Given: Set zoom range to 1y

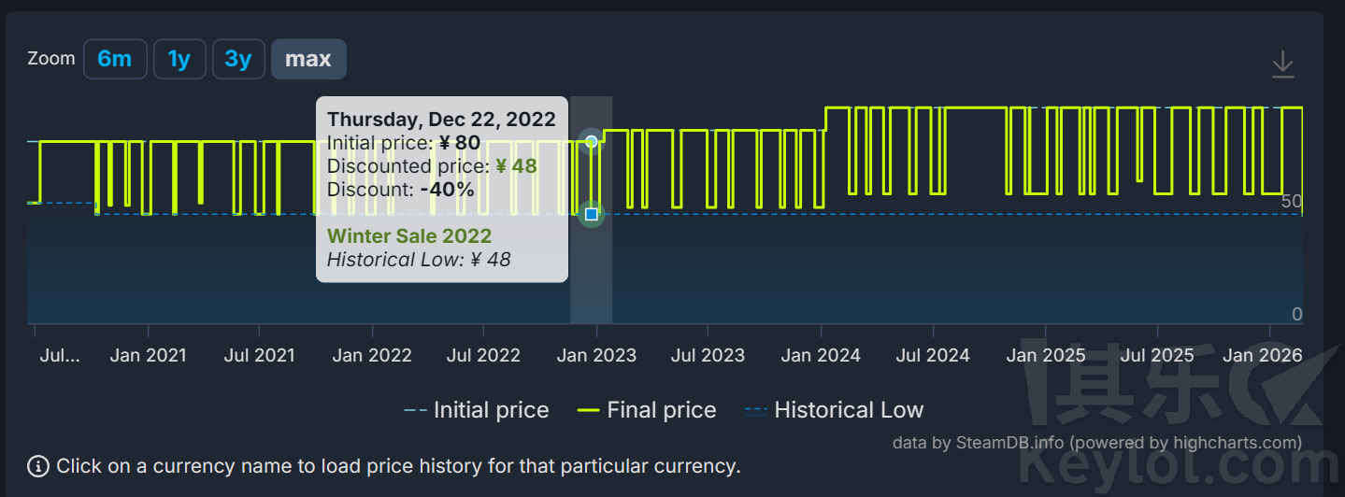Looking at the screenshot, I should (x=179, y=59).
